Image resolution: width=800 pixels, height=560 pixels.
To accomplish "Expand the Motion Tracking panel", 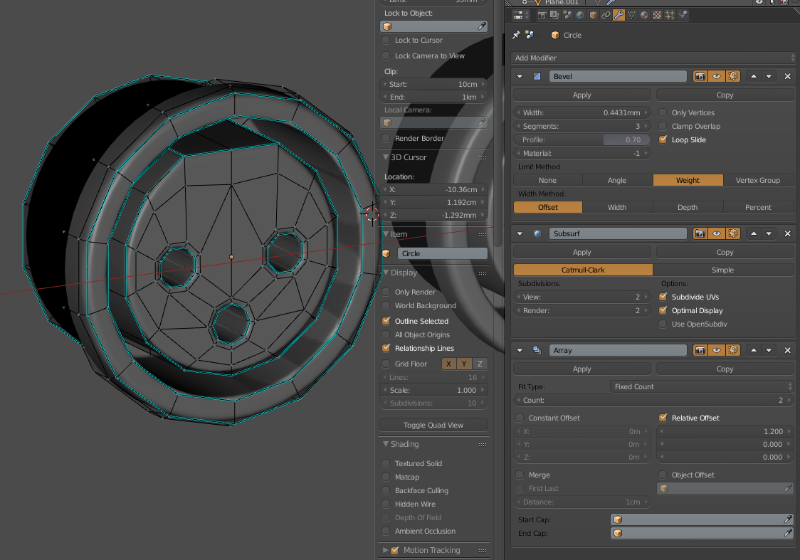I will tap(386, 550).
